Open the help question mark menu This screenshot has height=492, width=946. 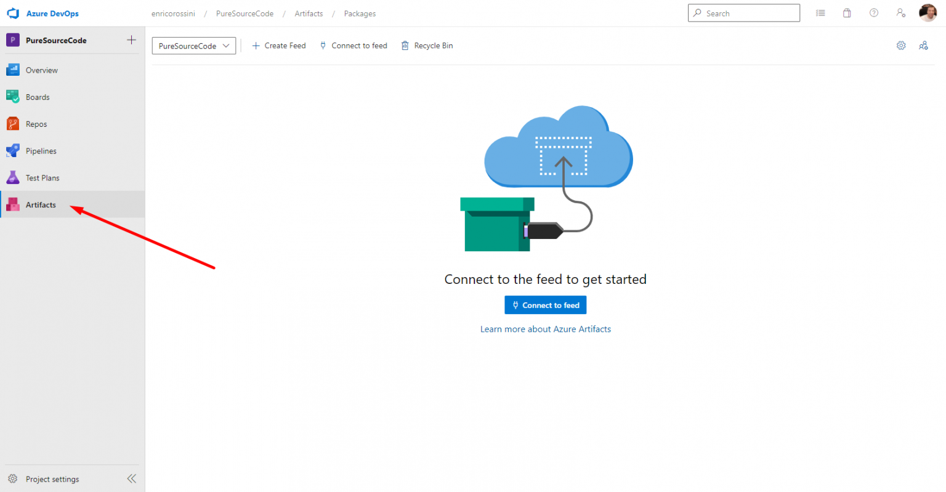(x=873, y=12)
